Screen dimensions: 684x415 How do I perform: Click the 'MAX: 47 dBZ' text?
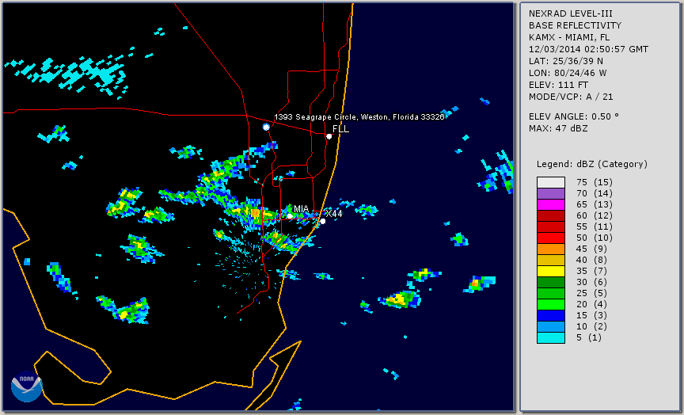[558, 128]
